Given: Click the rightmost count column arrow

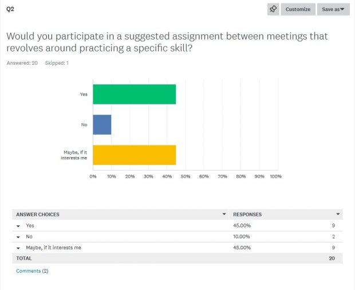Looking at the screenshot, I should pos(338,214).
